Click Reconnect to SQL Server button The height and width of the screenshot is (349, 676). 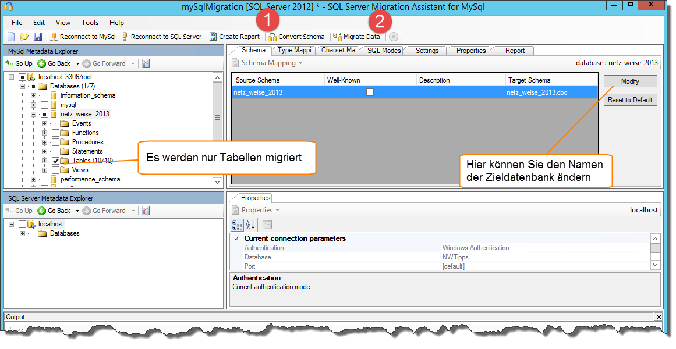tap(161, 37)
